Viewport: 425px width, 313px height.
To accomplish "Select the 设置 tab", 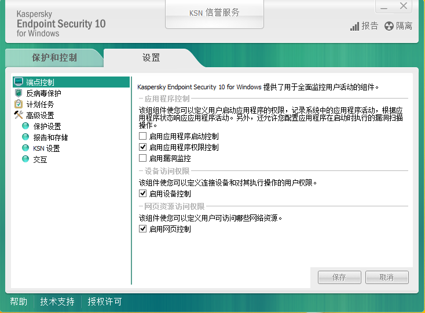I will click(151, 58).
